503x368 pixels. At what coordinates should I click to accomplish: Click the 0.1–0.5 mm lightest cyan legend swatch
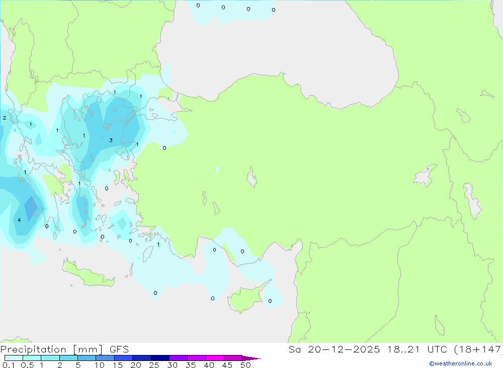[x=14, y=358]
